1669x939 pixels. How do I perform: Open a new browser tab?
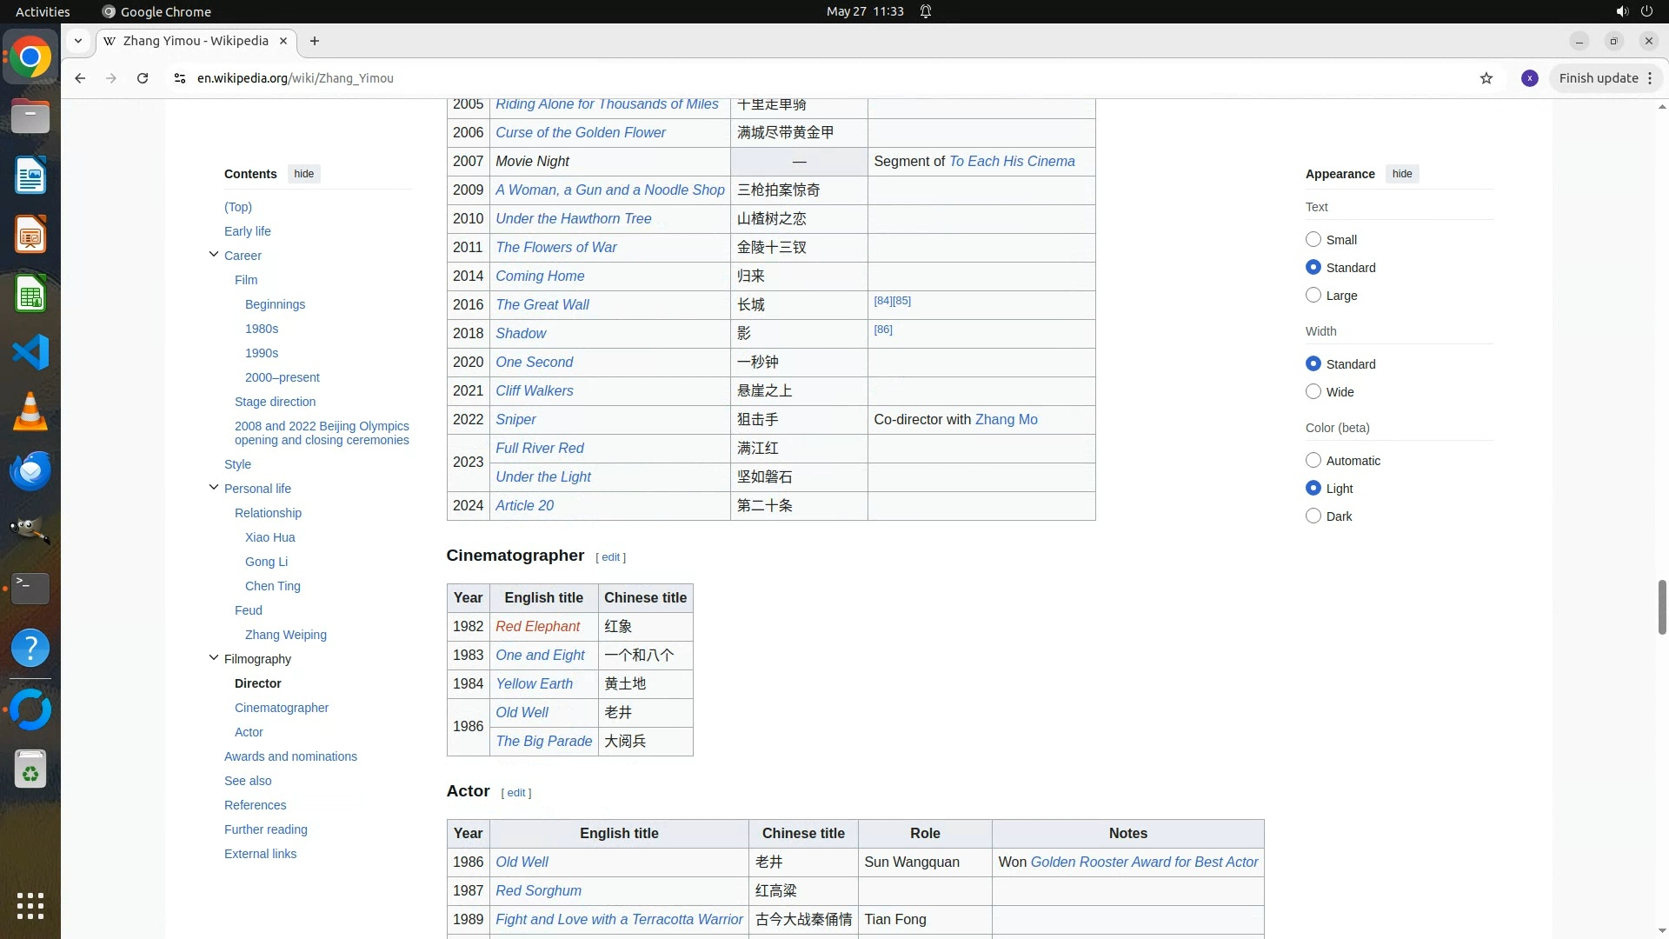[x=315, y=41]
